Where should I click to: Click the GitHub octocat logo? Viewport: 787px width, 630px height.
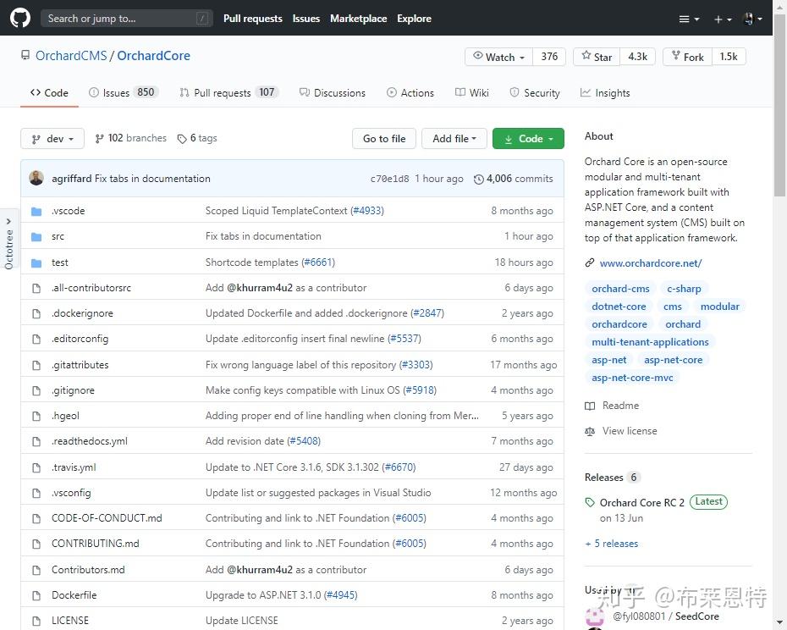coord(20,18)
